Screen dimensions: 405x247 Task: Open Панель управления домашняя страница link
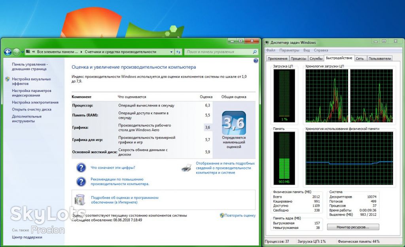coord(29,67)
